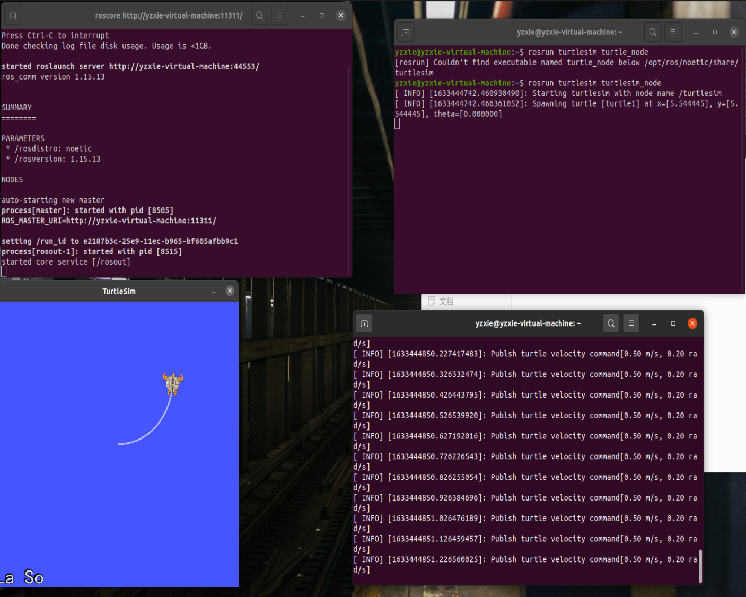
Task: Click the cursor in turtlesim_node terminal
Action: click(397, 124)
